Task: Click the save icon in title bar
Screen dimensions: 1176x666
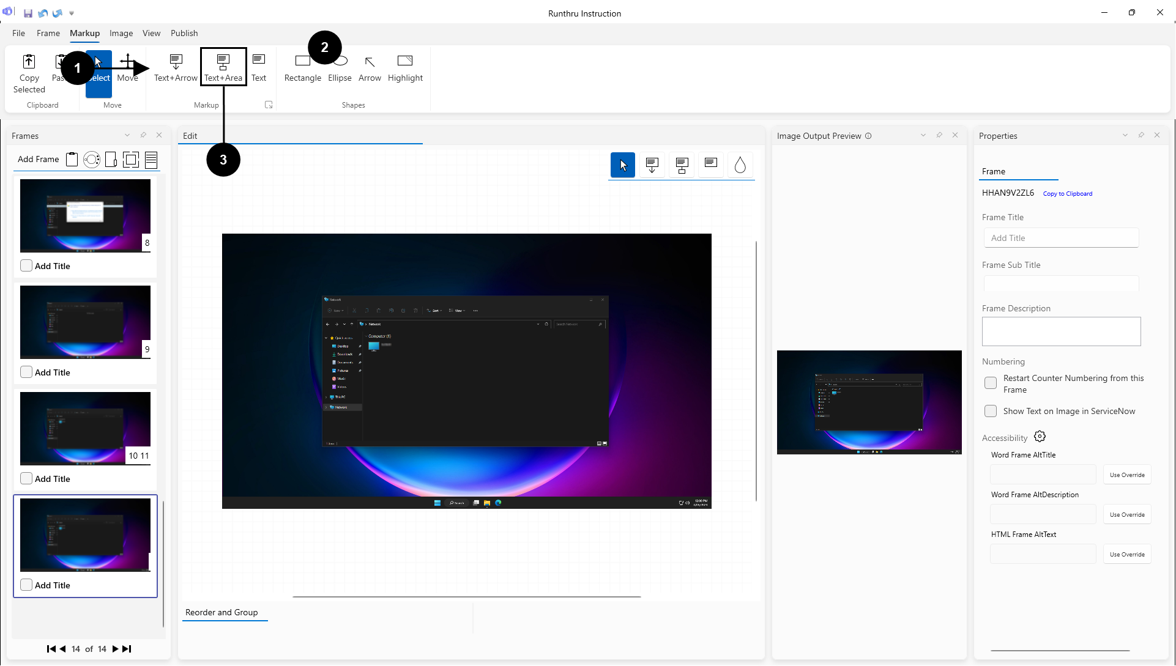Action: tap(28, 13)
